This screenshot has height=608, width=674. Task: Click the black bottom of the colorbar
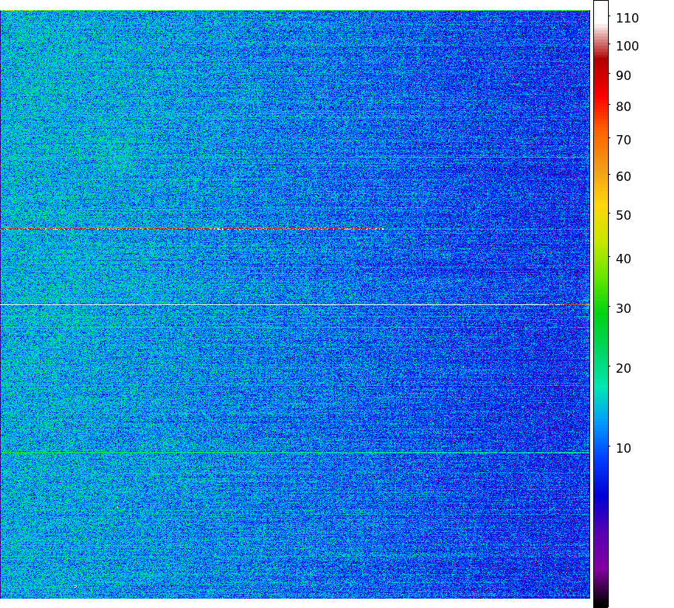pyautogui.click(x=600, y=601)
